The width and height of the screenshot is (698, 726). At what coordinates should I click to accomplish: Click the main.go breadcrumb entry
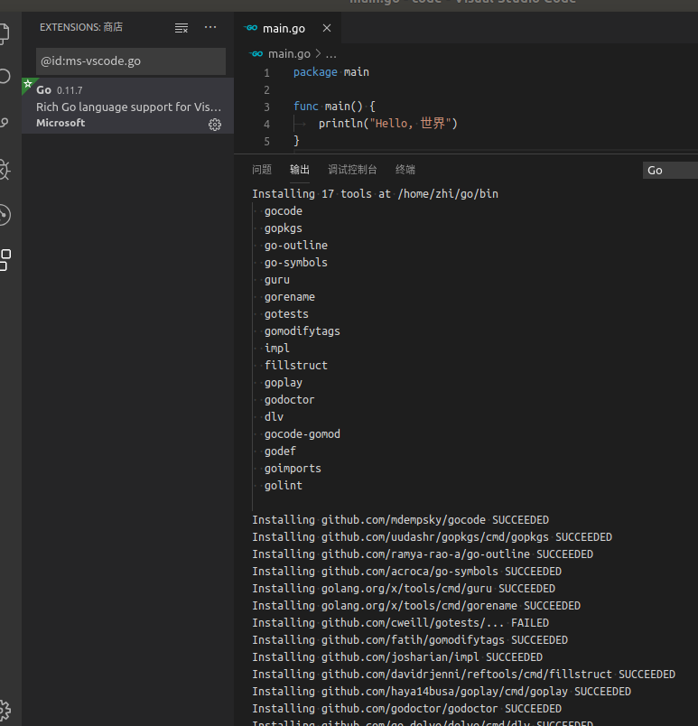point(289,53)
